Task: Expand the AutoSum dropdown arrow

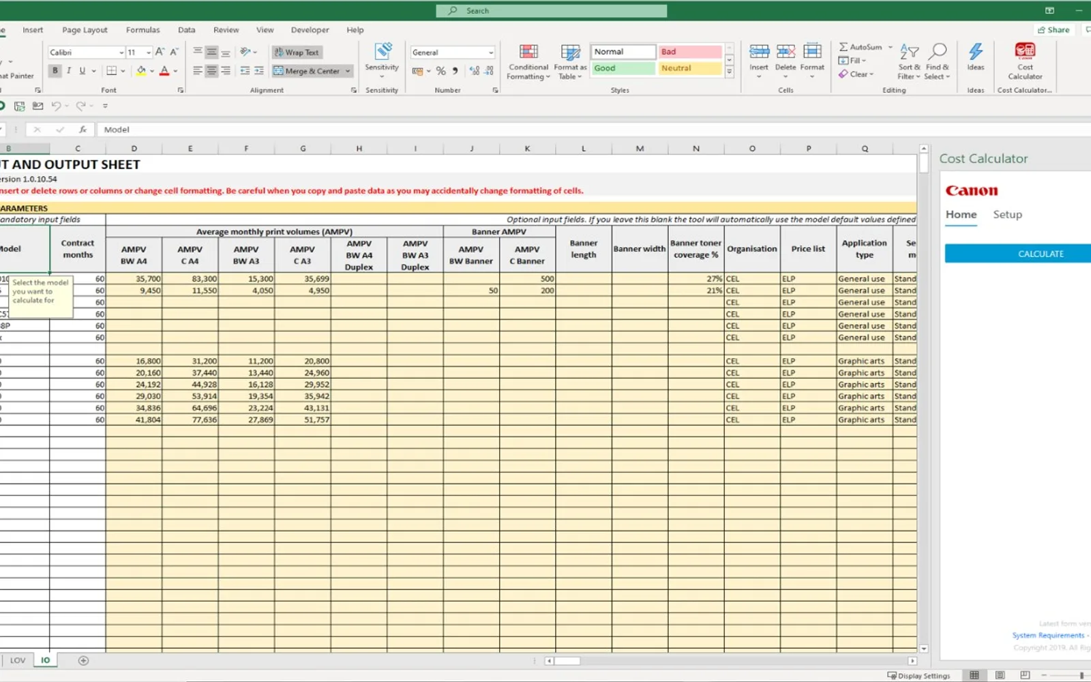Action: point(891,47)
